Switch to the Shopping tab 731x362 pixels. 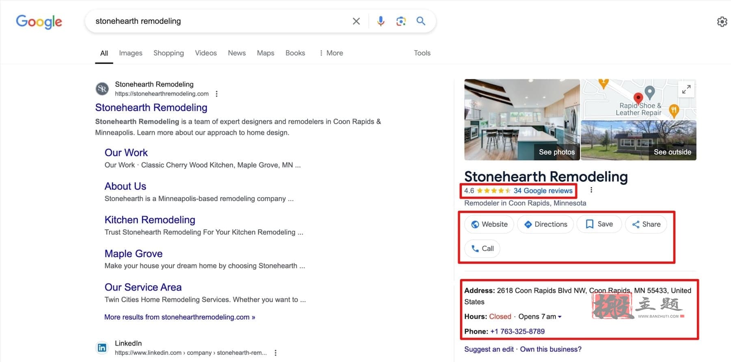(169, 53)
